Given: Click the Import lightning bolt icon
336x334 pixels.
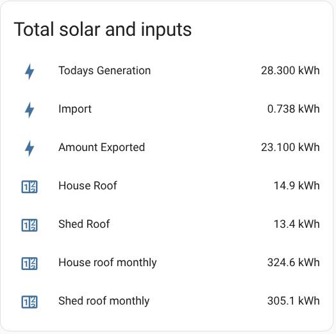Looking at the screenshot, I should 29,110.
